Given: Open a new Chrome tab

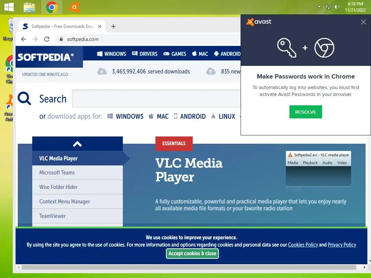Looking at the screenshot, I should click(x=113, y=26).
